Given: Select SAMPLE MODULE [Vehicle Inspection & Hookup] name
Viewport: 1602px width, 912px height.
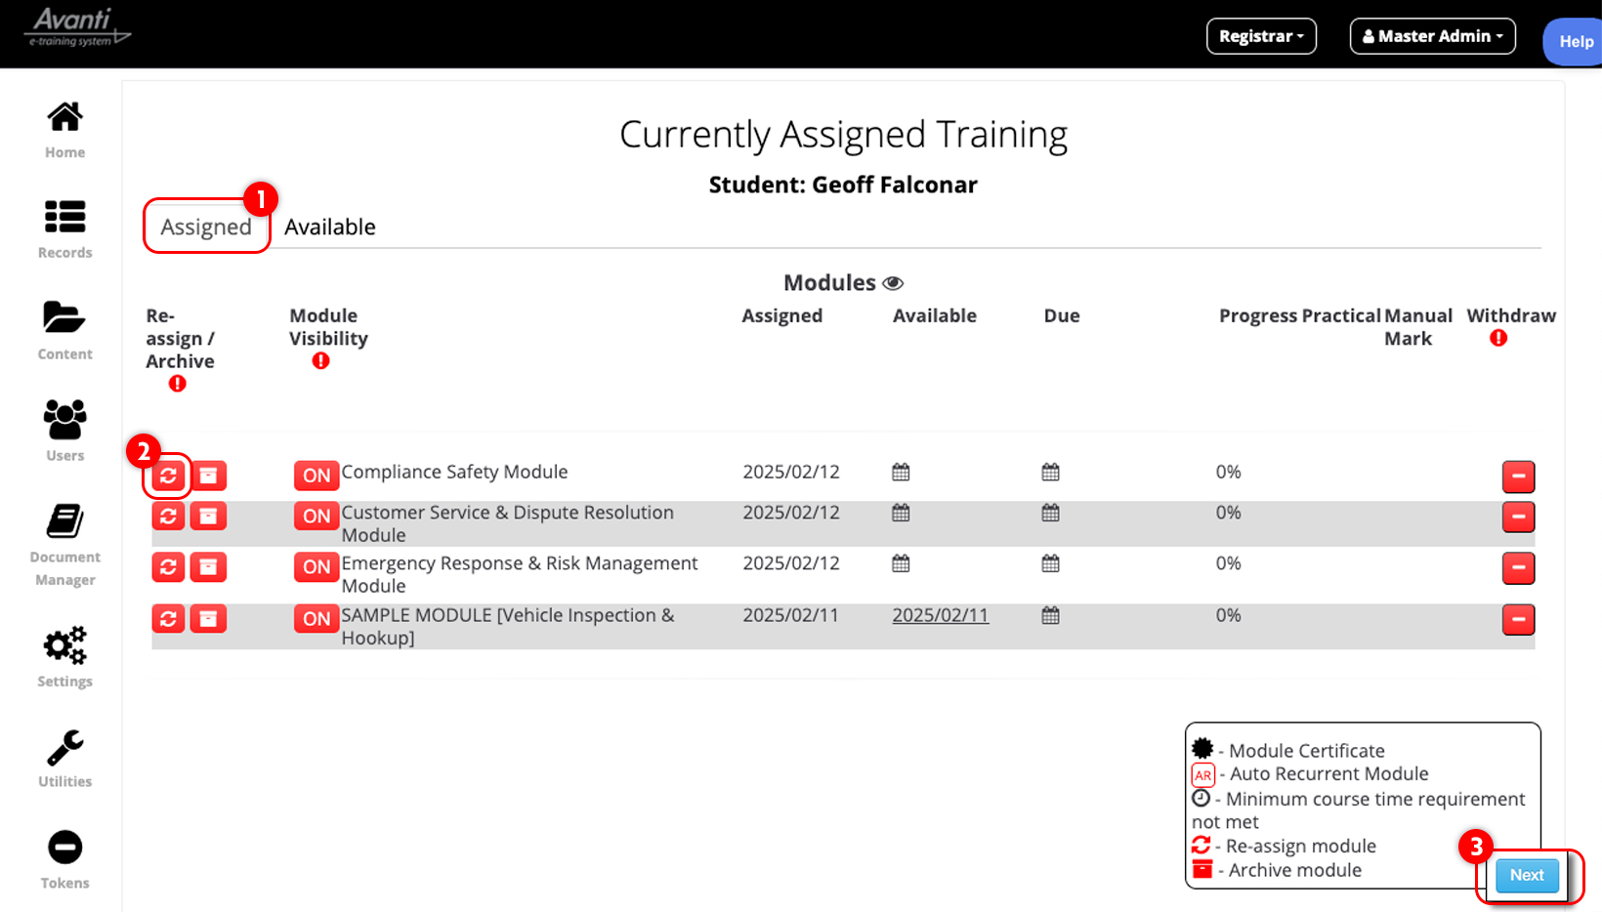Looking at the screenshot, I should [507, 626].
